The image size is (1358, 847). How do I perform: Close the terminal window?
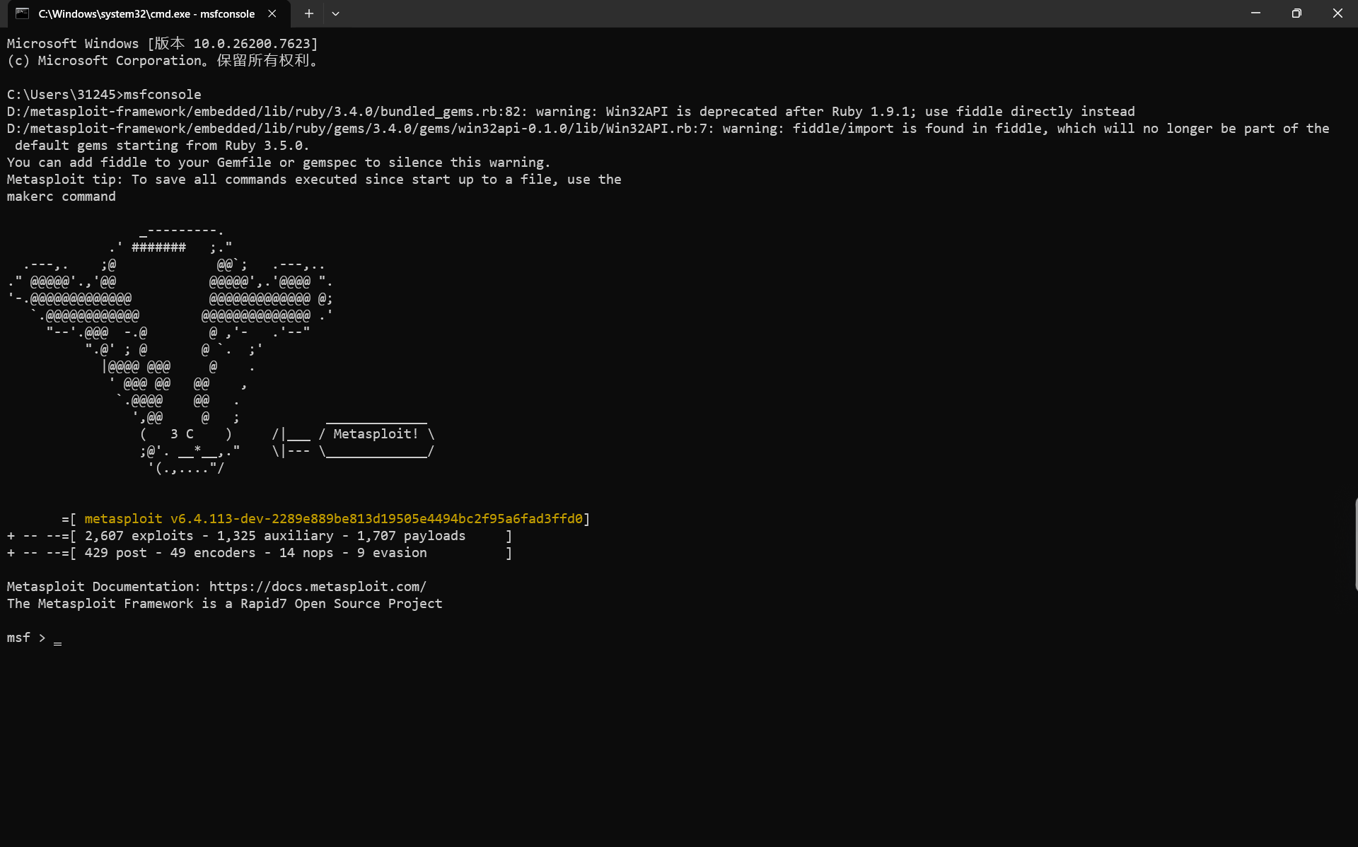(1337, 13)
